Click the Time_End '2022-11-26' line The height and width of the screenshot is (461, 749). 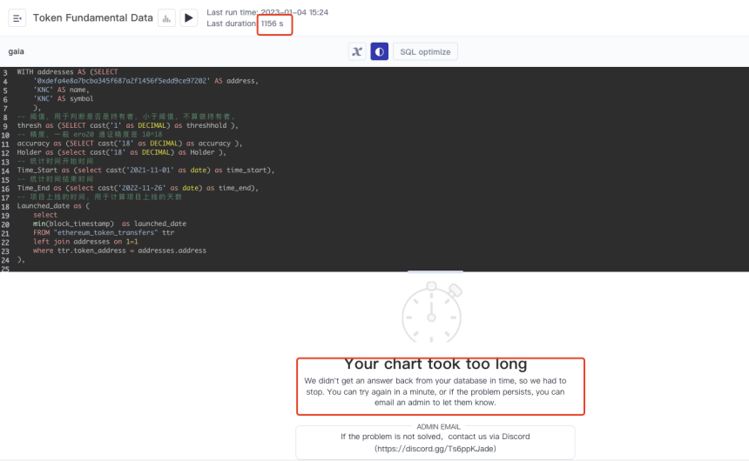138,188
